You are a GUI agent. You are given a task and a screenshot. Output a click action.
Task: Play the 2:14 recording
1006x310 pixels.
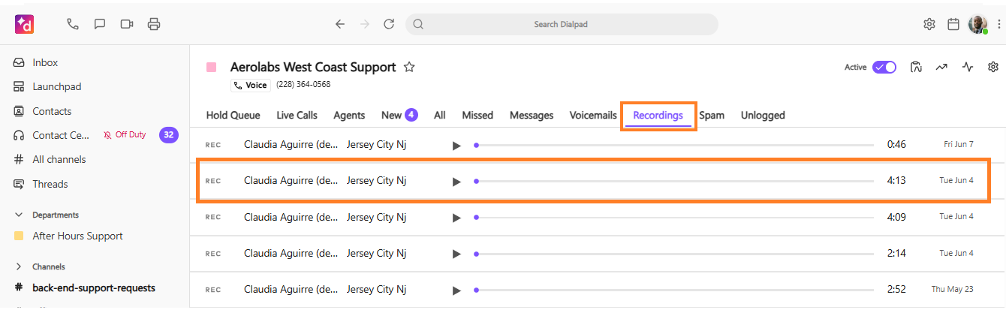click(456, 254)
